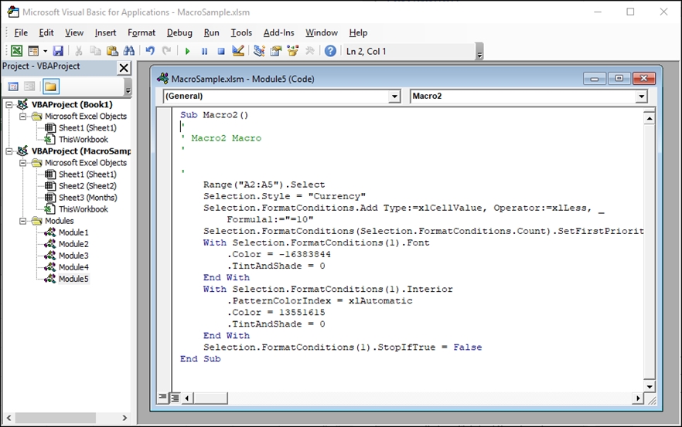Collapse Book1 Microsoft Excel Objects folder

[x=22, y=117]
